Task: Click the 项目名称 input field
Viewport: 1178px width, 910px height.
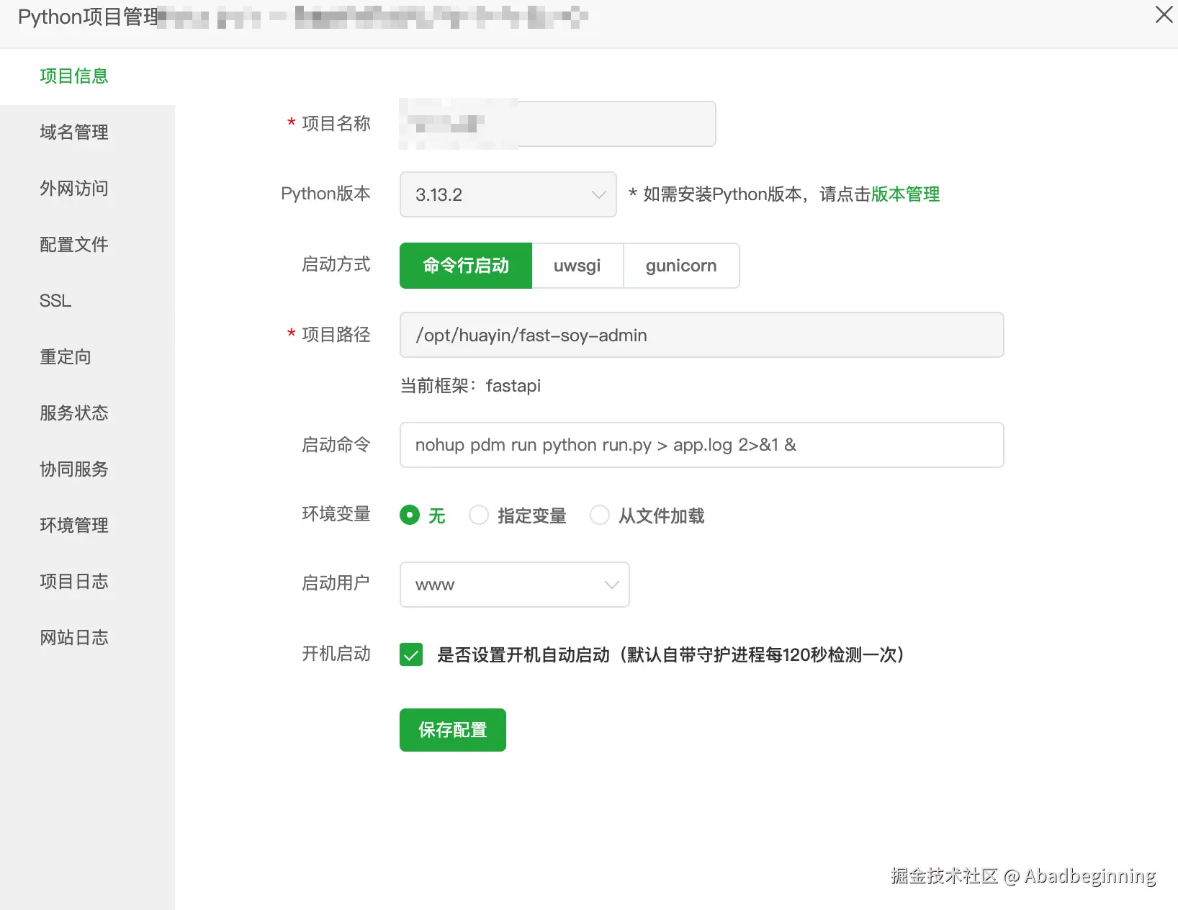Action: pos(557,124)
